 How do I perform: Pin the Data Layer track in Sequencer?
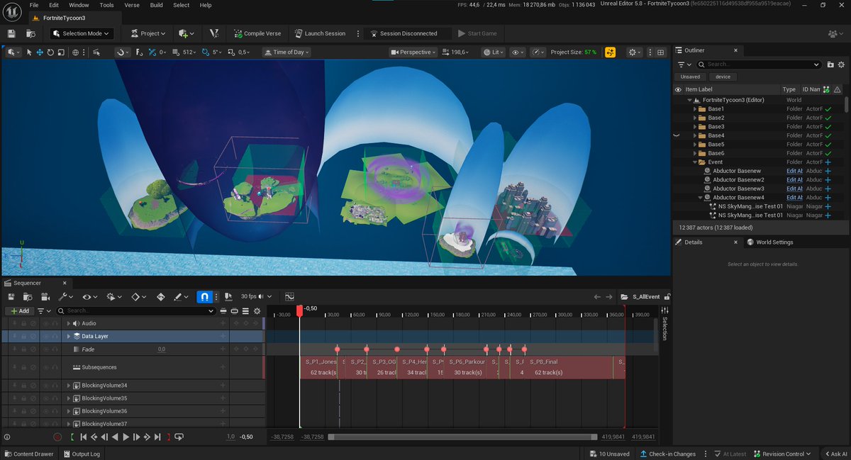pos(13,336)
